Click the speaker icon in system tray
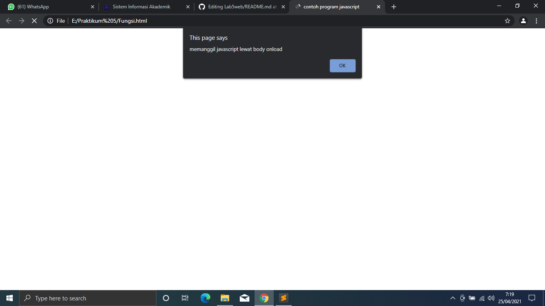The height and width of the screenshot is (306, 545). pyautogui.click(x=490, y=298)
